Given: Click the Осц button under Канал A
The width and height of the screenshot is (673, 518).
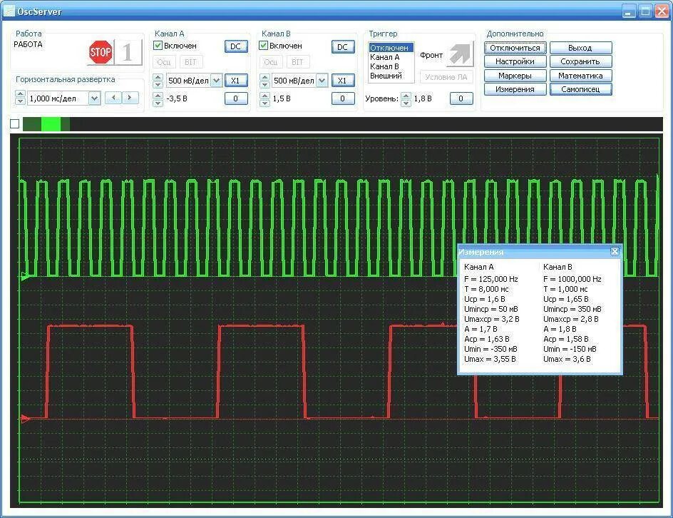Looking at the screenshot, I should click(x=164, y=62).
